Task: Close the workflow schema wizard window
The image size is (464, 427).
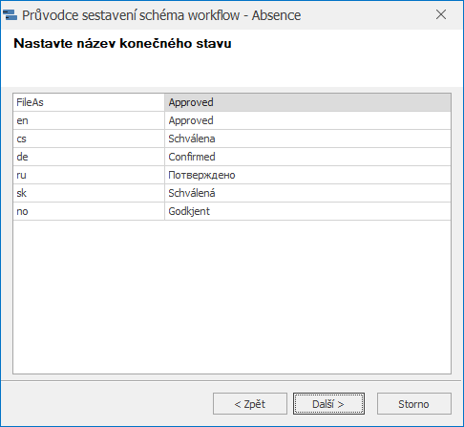Action: click(441, 14)
